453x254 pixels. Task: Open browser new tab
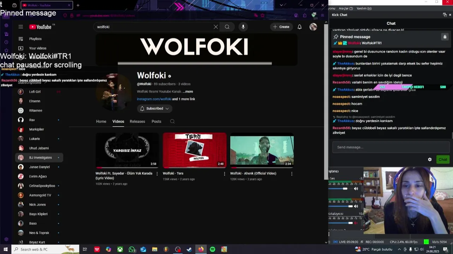(78, 5)
